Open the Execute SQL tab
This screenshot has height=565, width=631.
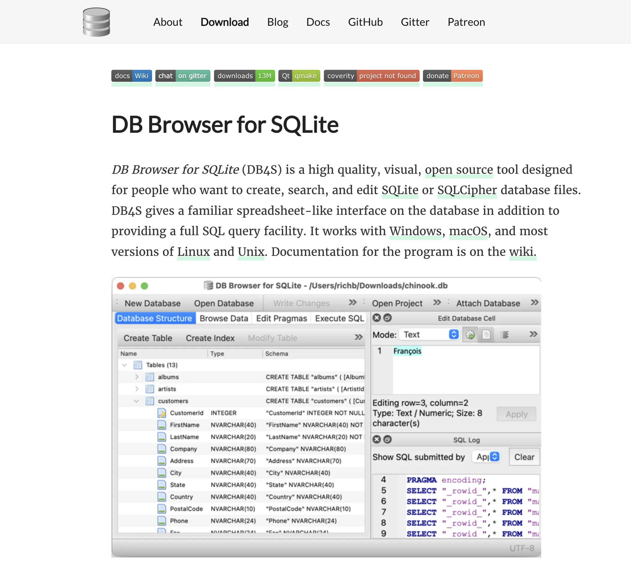click(339, 318)
